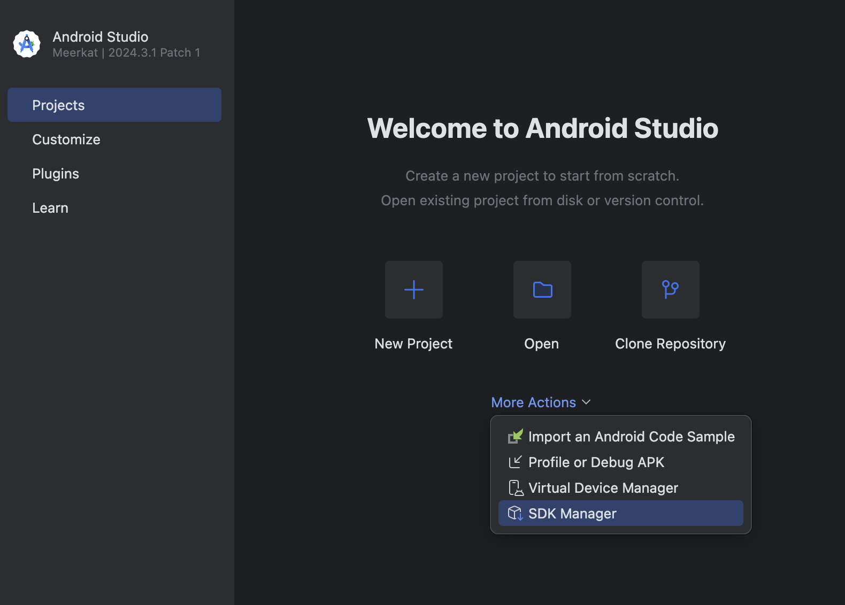Open Virtual Device Manager from menu
The width and height of the screenshot is (845, 605).
(x=621, y=487)
